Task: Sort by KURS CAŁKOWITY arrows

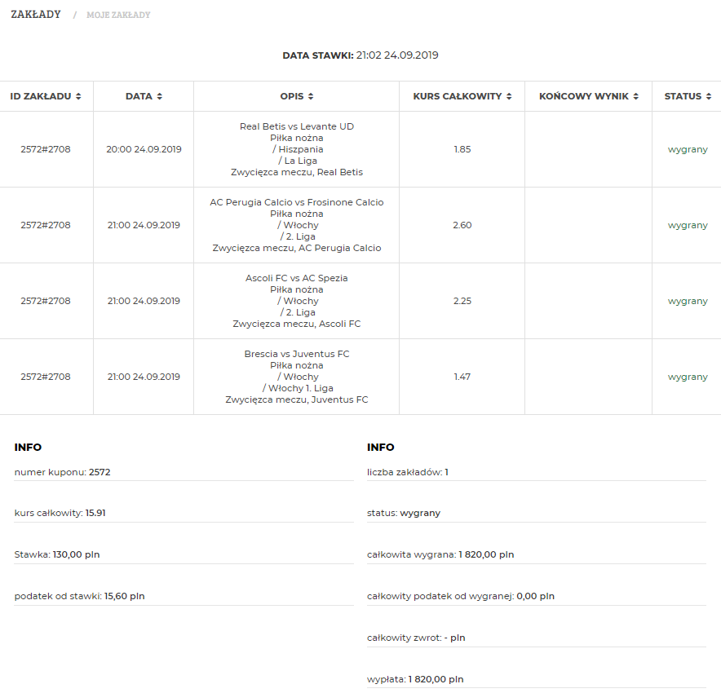Action: (509, 96)
